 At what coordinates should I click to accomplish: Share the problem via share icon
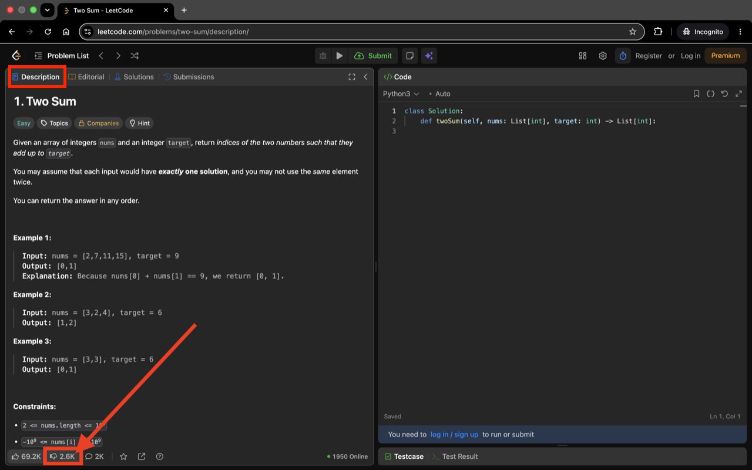tap(142, 456)
